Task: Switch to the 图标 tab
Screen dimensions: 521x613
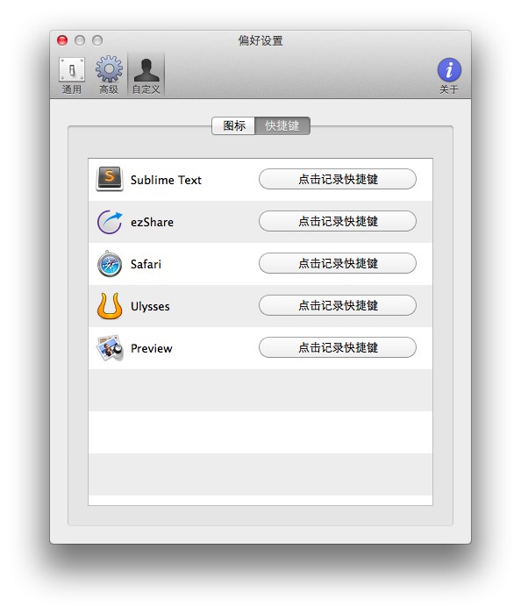Action: tap(233, 126)
